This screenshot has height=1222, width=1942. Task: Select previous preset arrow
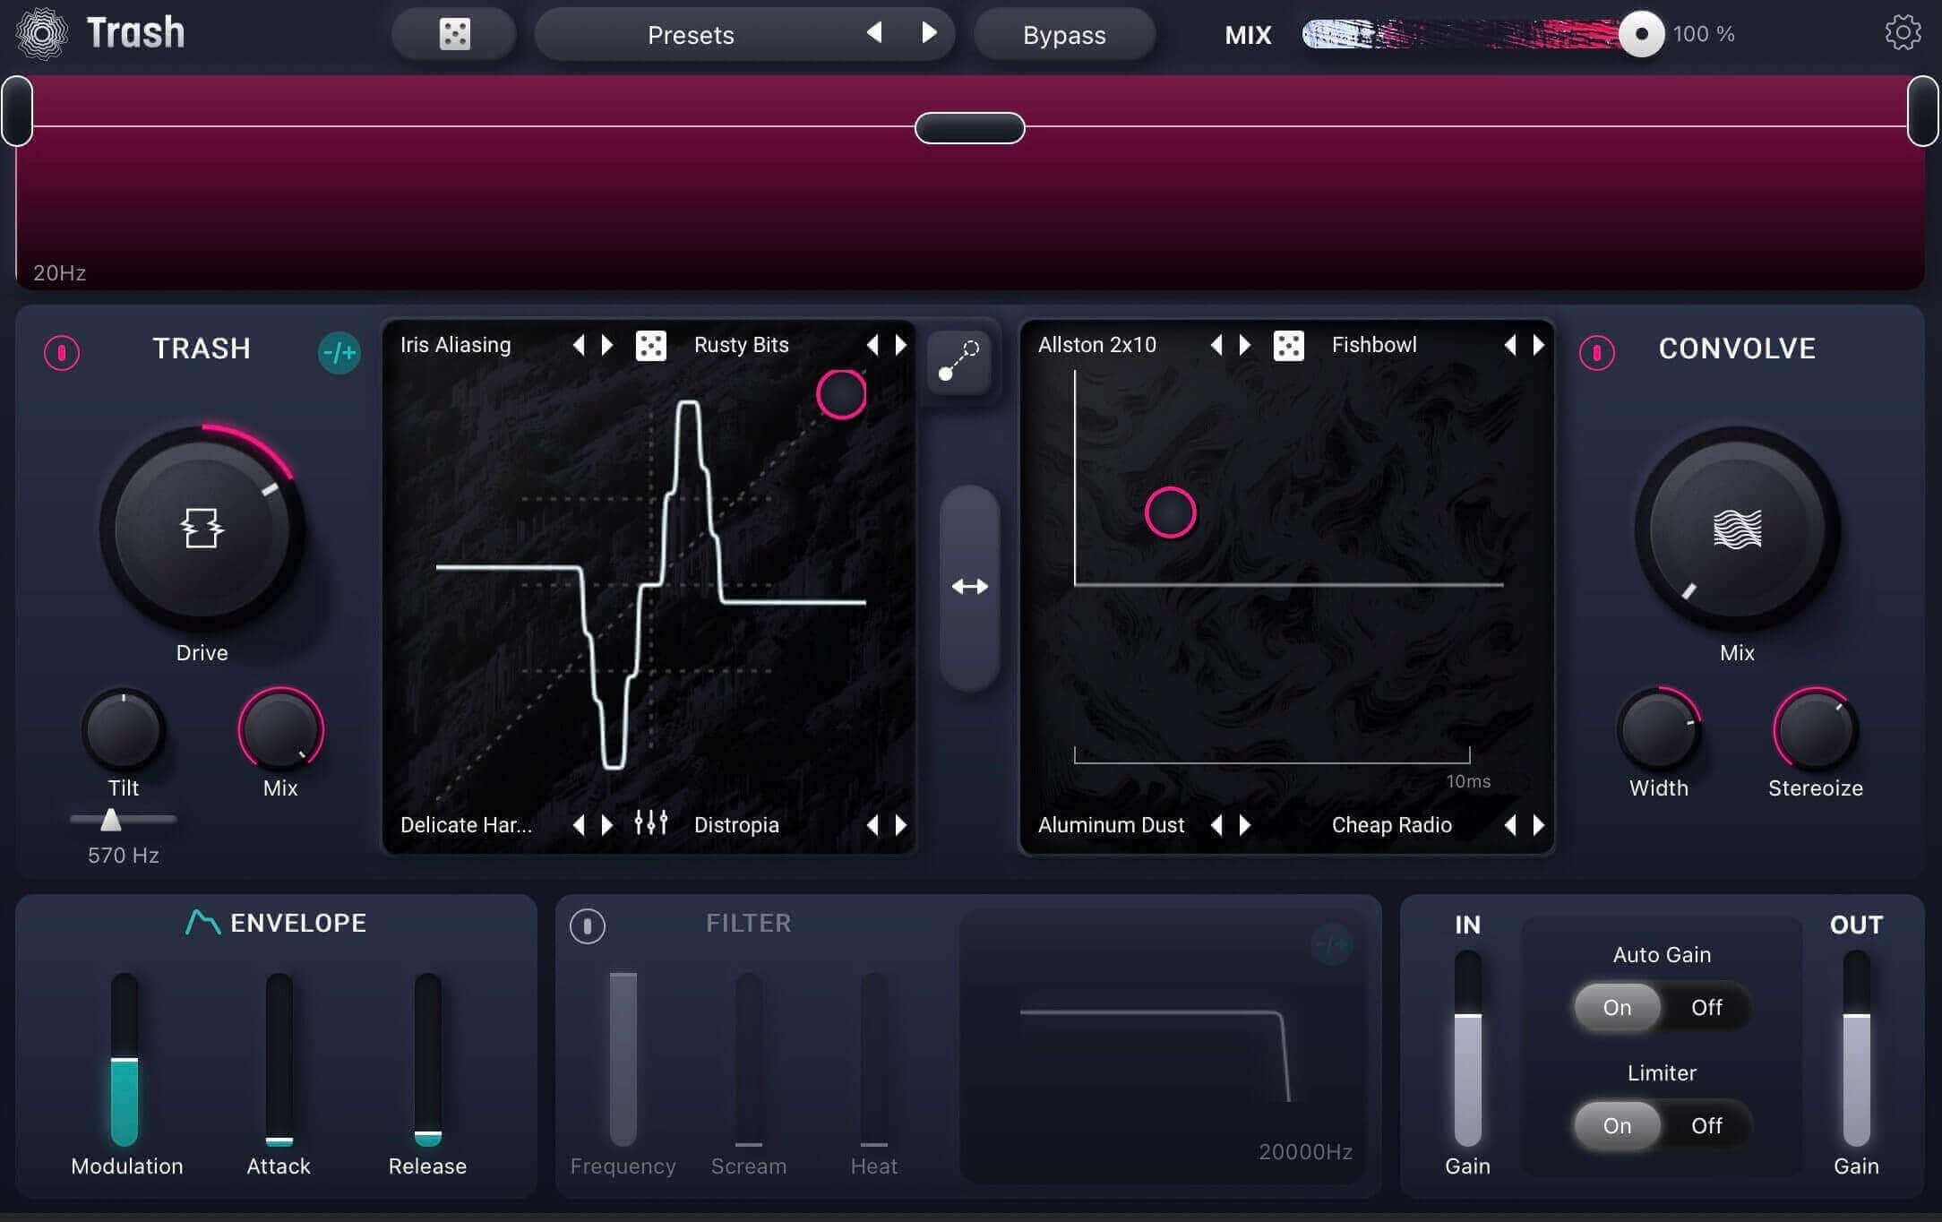click(x=874, y=33)
